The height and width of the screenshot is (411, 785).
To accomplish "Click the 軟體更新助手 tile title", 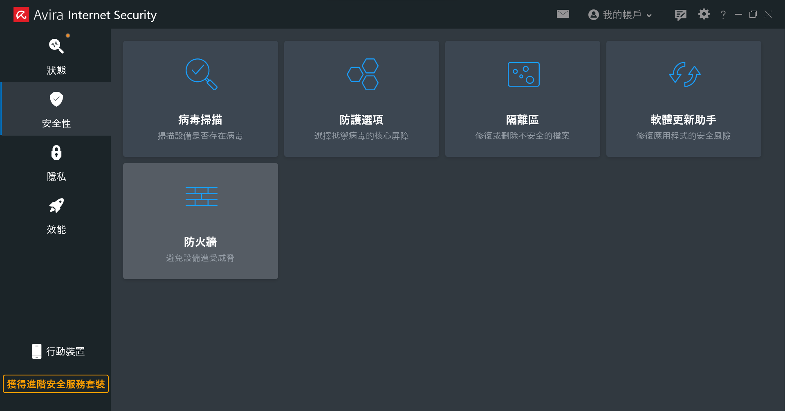I will (x=684, y=120).
